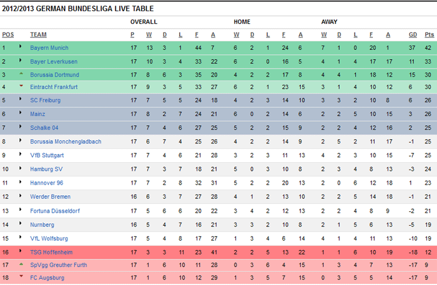Open the SC Freiburg team link
The height and width of the screenshot is (285, 437).
coord(45,100)
